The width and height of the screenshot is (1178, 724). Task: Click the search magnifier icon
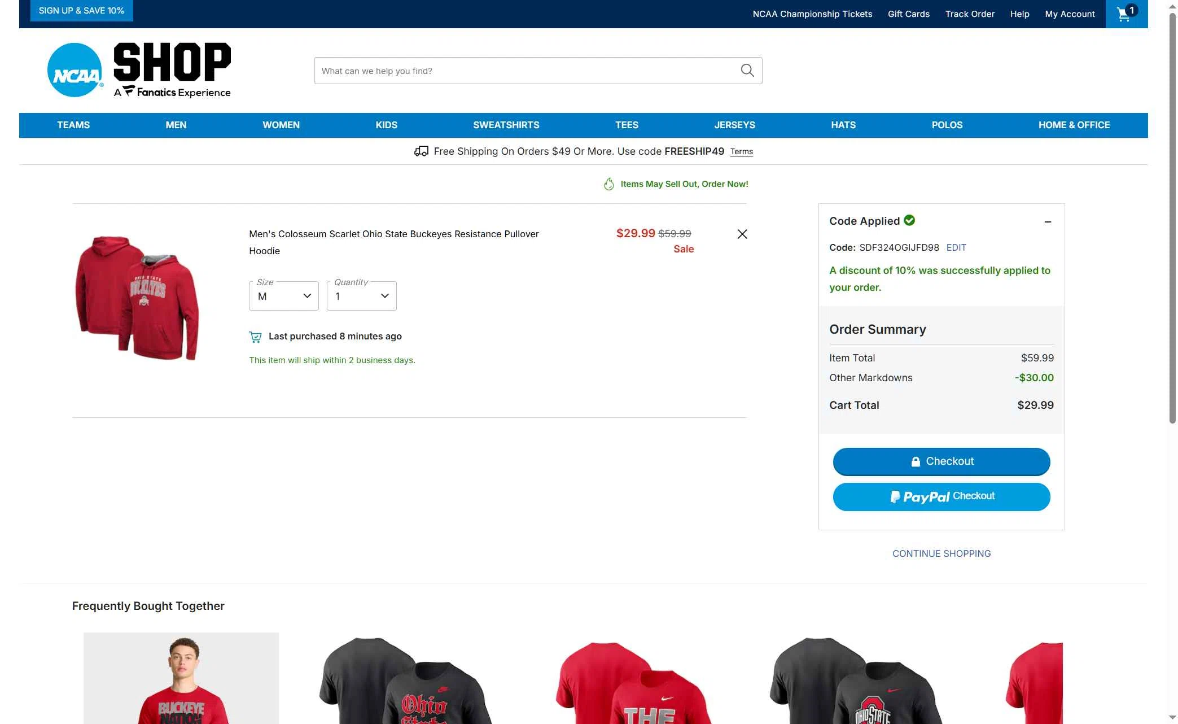(746, 70)
